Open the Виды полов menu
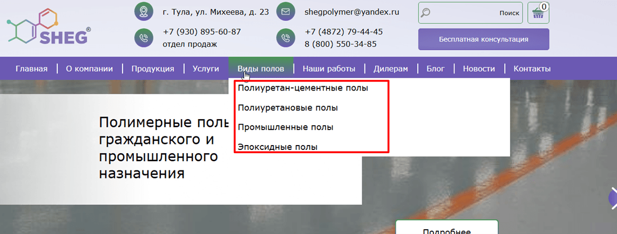Viewport: 617px width, 234px height. [x=261, y=69]
